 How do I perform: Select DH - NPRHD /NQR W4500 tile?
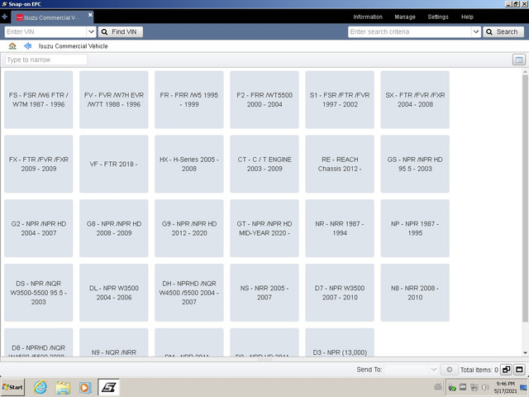point(189,293)
